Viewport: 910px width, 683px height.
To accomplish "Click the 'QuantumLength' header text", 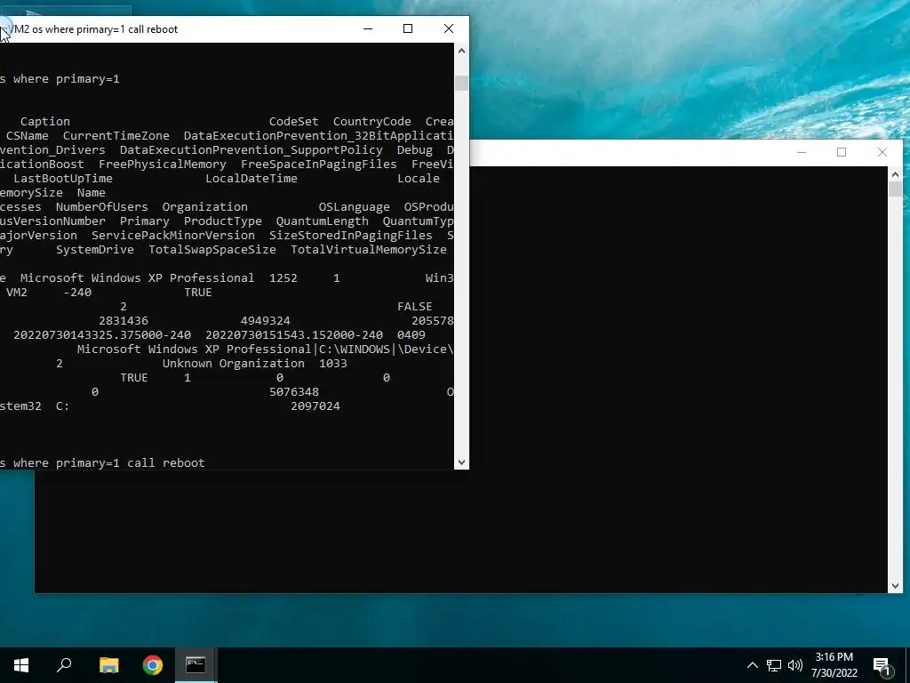I will click(x=322, y=221).
